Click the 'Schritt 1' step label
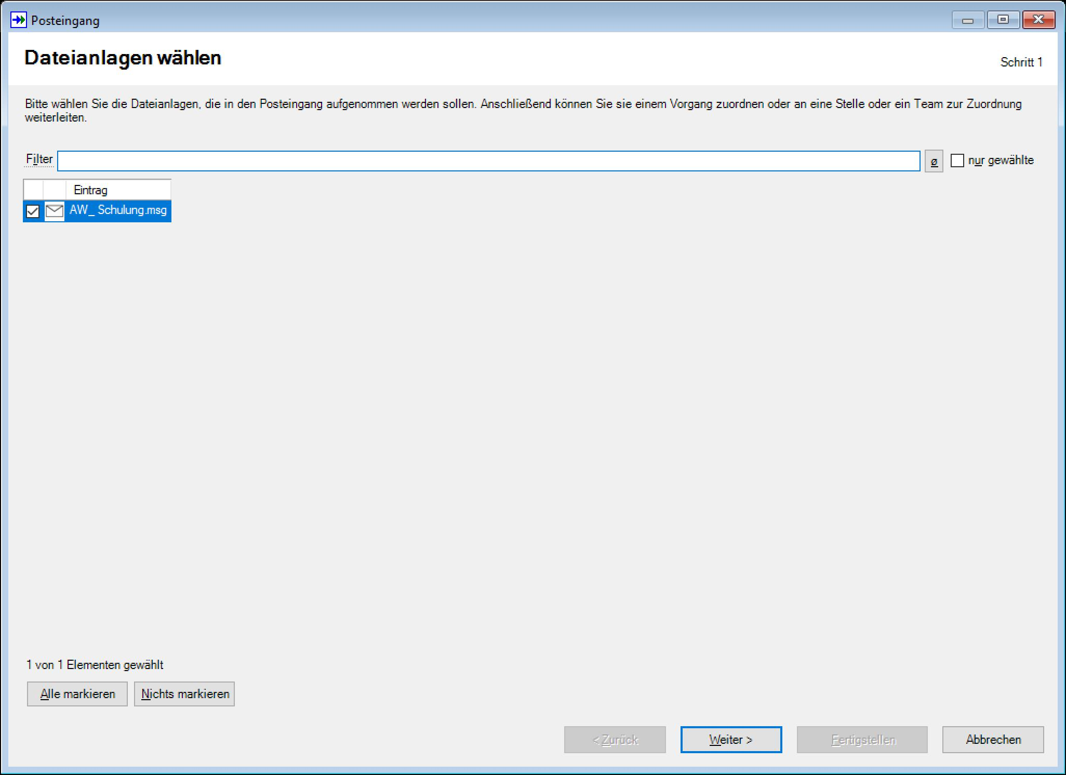Image resolution: width=1066 pixels, height=775 pixels. (1021, 62)
